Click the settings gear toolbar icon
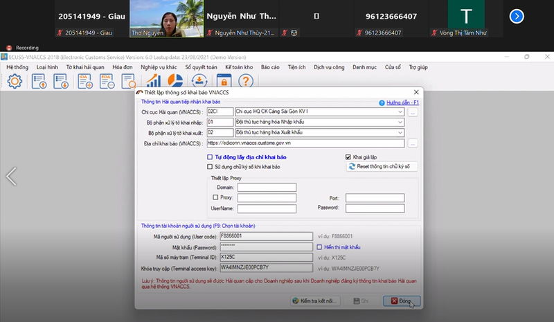The height and width of the screenshot is (322, 554). (x=15, y=81)
